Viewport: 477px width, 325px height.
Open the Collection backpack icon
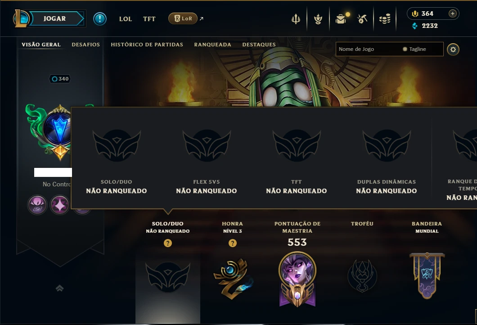click(341, 19)
